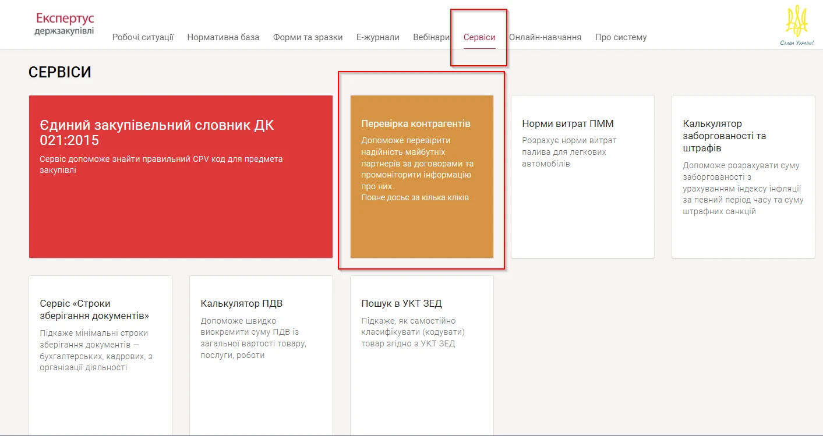Screen dimensions: 823x436
Task: Open the orange Перевірка контрагентів tile
Action: click(422, 227)
